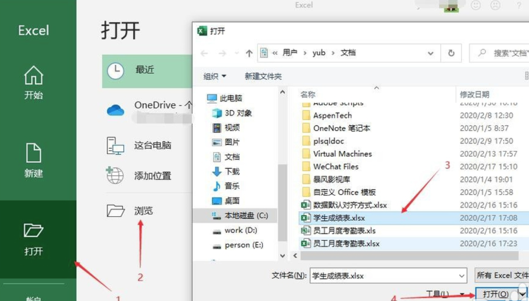This screenshot has height=301, width=529.
Task: Choose 这台电脑 as the open location
Action: [139, 145]
